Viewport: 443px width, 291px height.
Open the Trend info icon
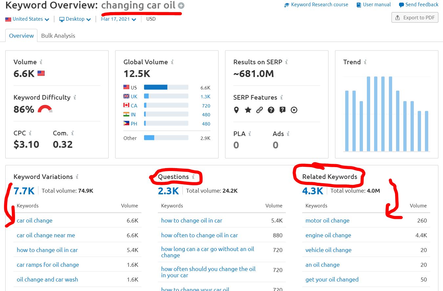365,62
